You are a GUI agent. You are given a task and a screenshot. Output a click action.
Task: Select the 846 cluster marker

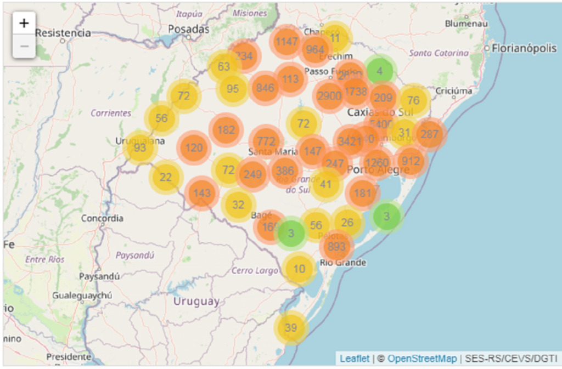coord(266,87)
